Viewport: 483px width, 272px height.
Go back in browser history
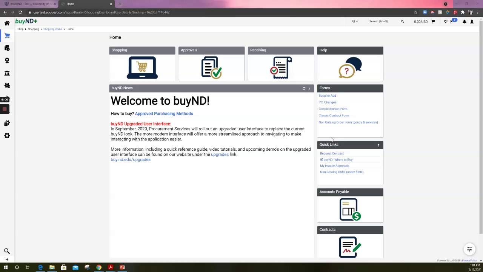5,12
